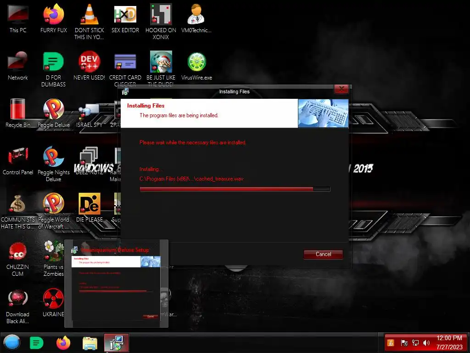This screenshot has height=353, width=470.
Task: Open the DIE PLEASE De shortcut
Action: tap(90, 208)
